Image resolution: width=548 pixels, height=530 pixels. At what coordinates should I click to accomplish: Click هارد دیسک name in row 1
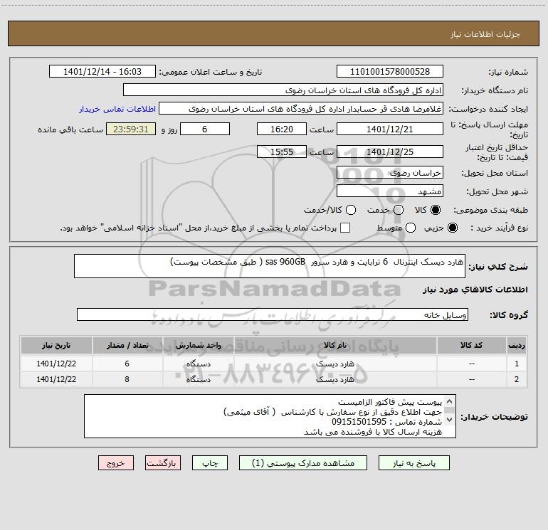point(335,364)
